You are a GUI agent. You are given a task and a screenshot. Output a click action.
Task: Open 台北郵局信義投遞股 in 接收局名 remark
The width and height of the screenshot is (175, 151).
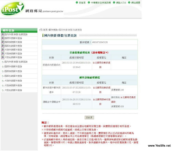[x=123, y=99]
